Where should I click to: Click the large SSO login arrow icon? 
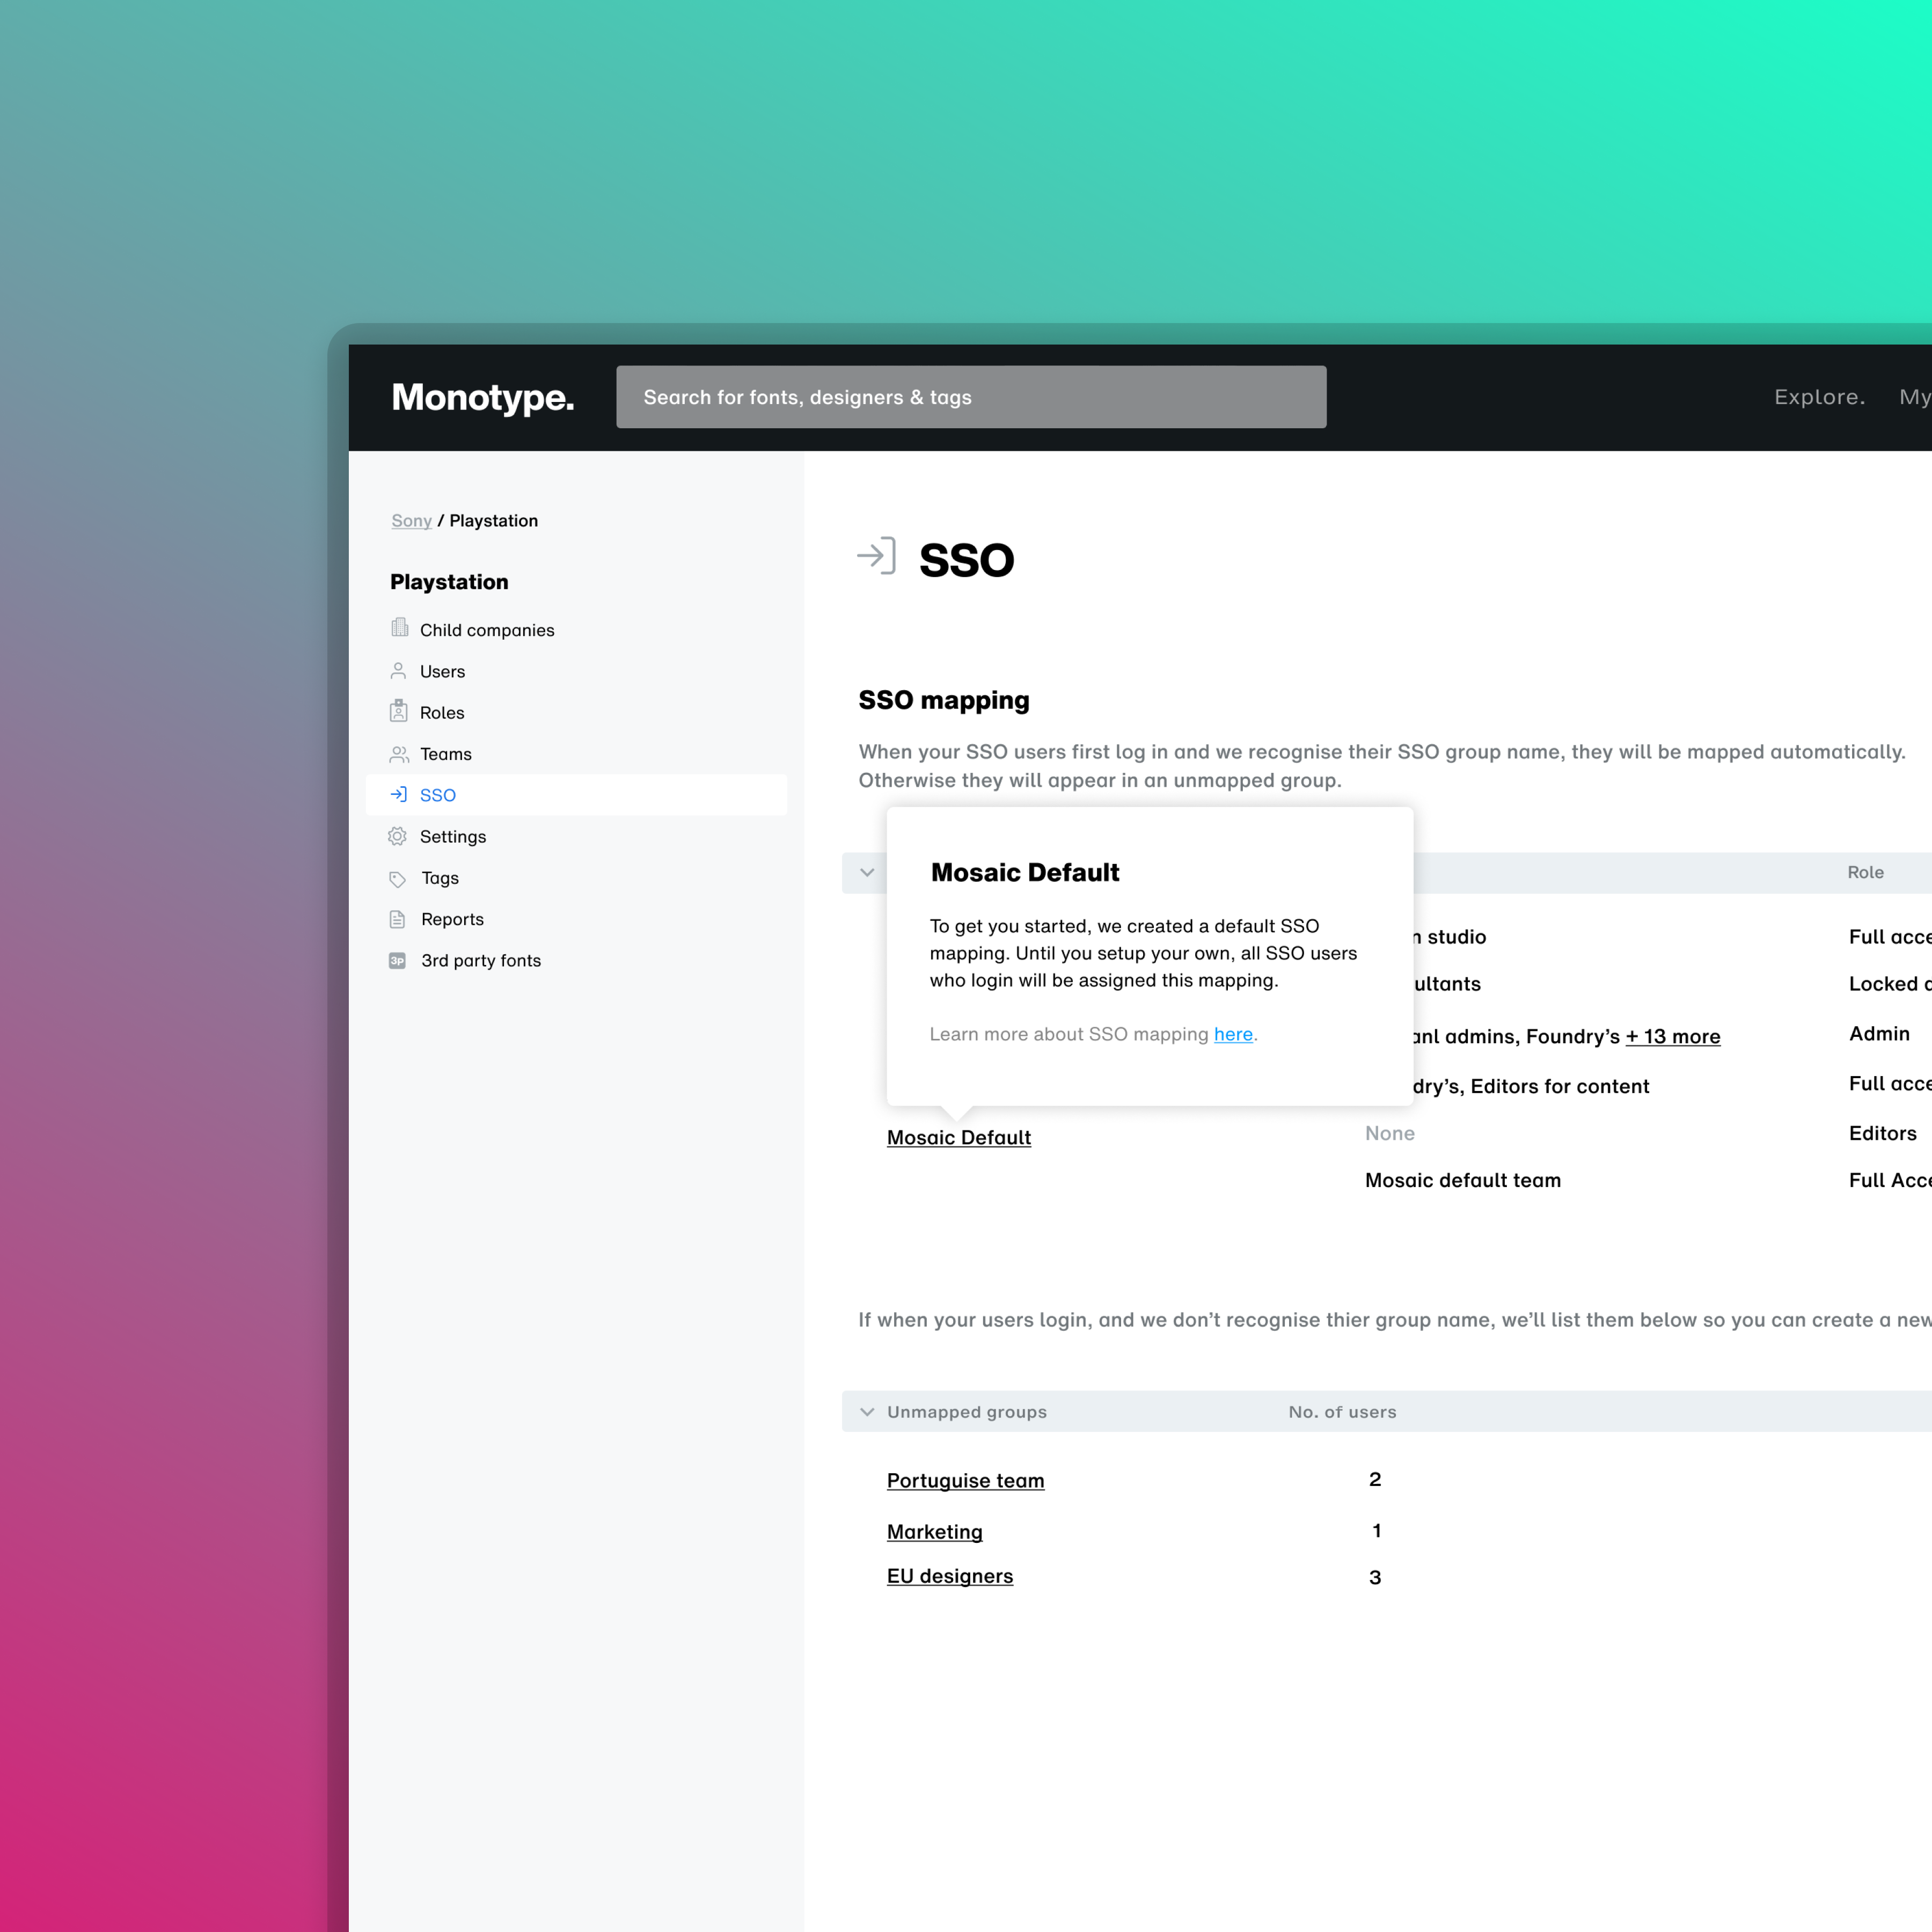876,556
